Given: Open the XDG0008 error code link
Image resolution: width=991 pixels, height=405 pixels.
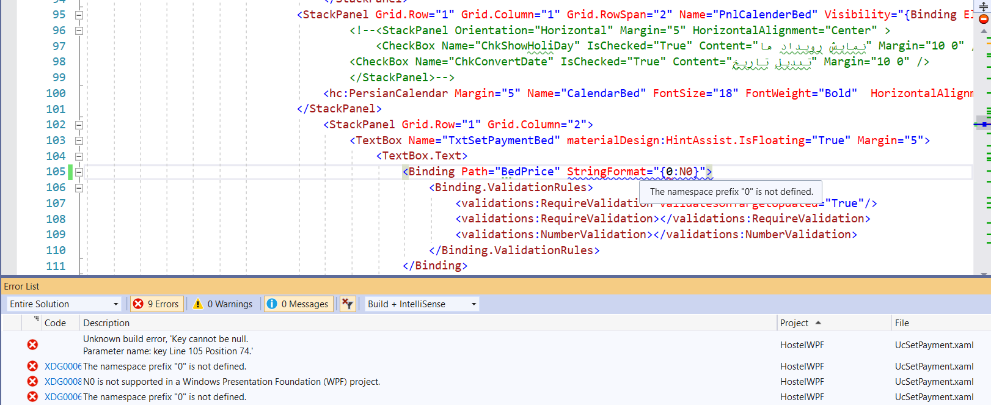Looking at the screenshot, I should 62,382.
